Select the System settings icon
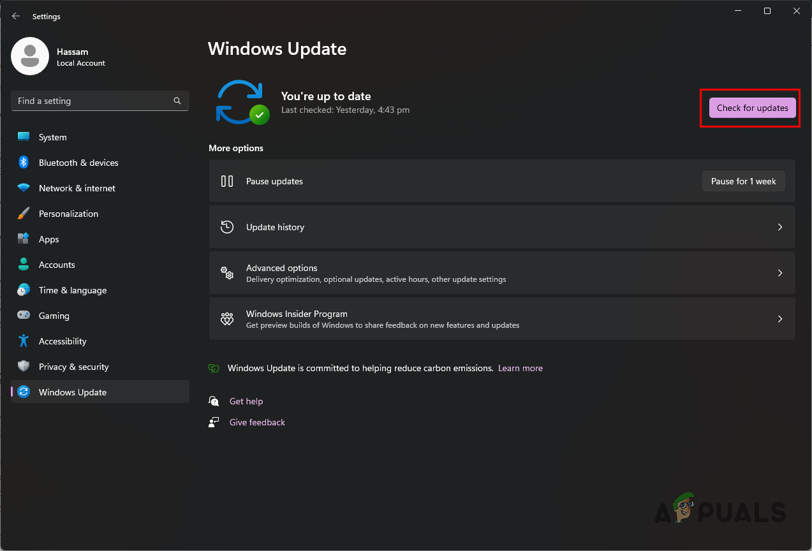The width and height of the screenshot is (812, 551). [x=24, y=136]
